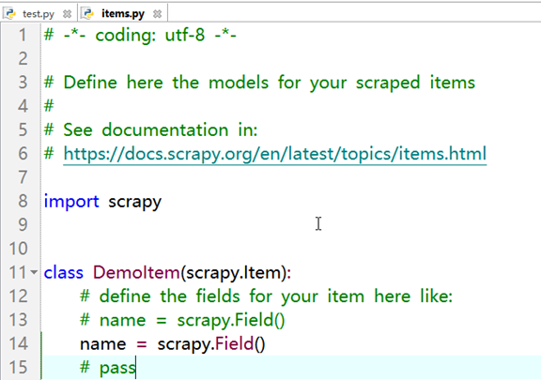The width and height of the screenshot is (541, 380).
Task: Click line number 8 in the gutter
Action: 23,201
